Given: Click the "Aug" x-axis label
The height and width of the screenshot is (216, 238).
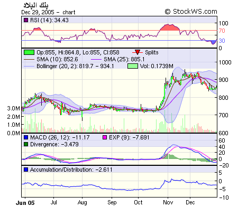Looking at the screenshot, I should (x=83, y=203).
